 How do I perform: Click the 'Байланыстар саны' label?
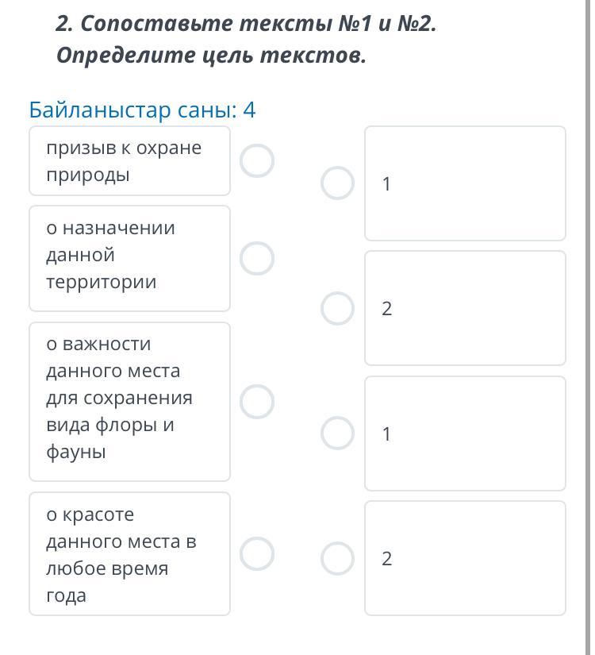tap(132, 110)
